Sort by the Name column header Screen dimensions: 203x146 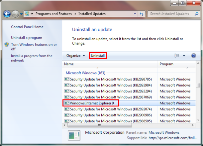point(110,64)
